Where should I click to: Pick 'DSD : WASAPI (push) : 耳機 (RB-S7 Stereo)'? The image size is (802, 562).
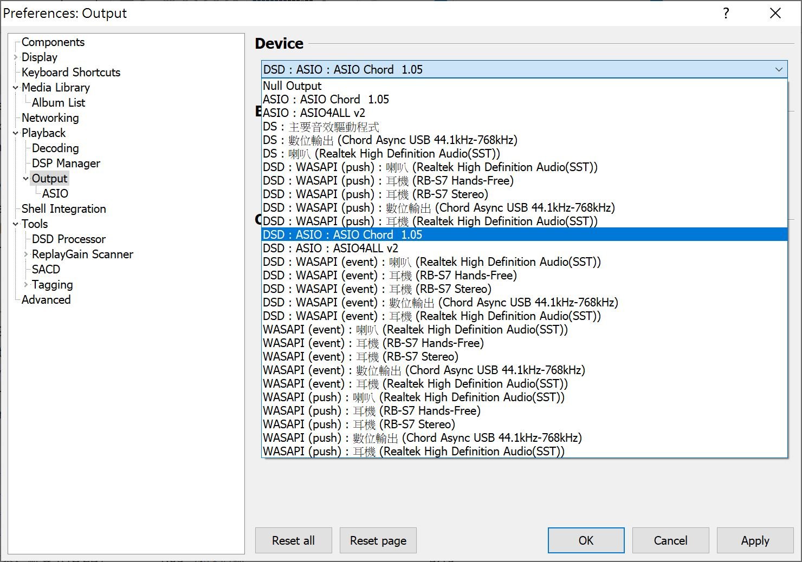point(524,194)
